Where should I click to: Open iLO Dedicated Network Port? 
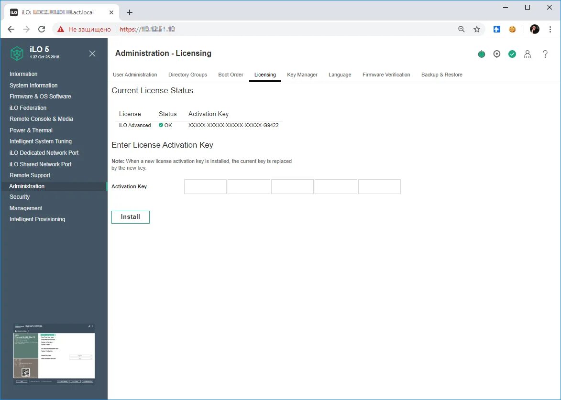click(44, 153)
